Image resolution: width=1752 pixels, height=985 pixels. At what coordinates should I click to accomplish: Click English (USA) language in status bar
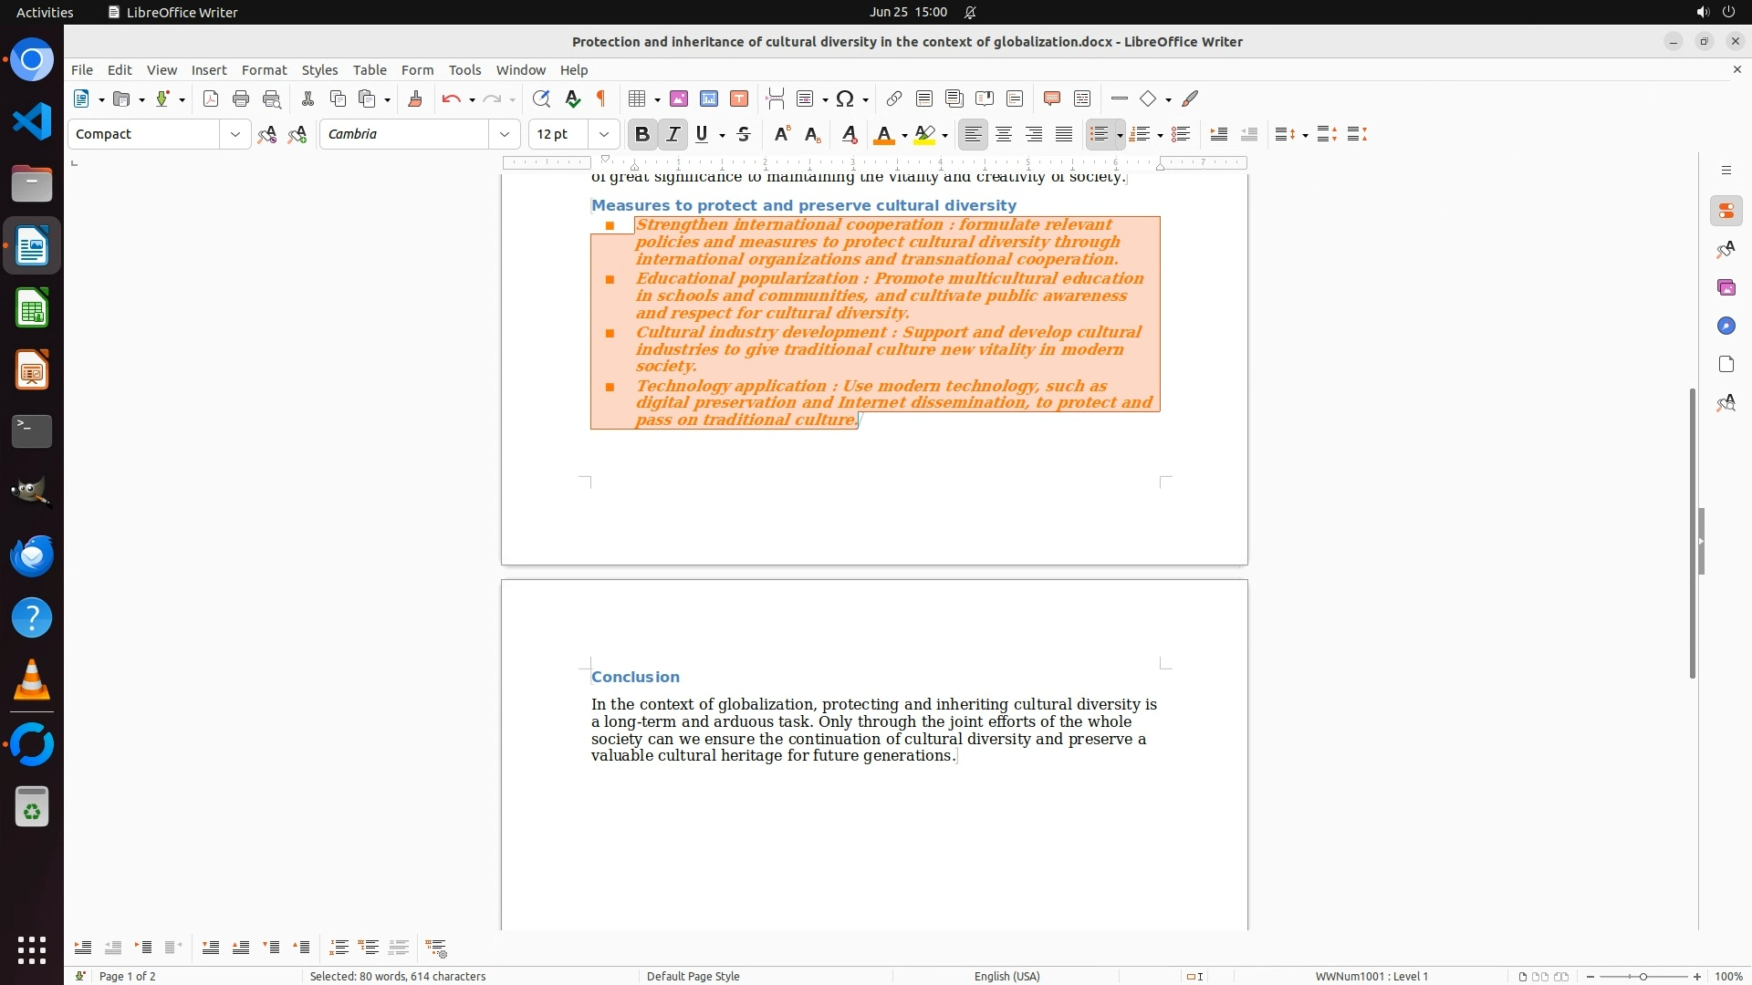tap(1006, 976)
